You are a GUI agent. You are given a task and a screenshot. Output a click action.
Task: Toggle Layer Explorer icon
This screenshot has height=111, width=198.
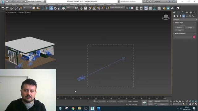pyautogui.click(x=141, y=8)
